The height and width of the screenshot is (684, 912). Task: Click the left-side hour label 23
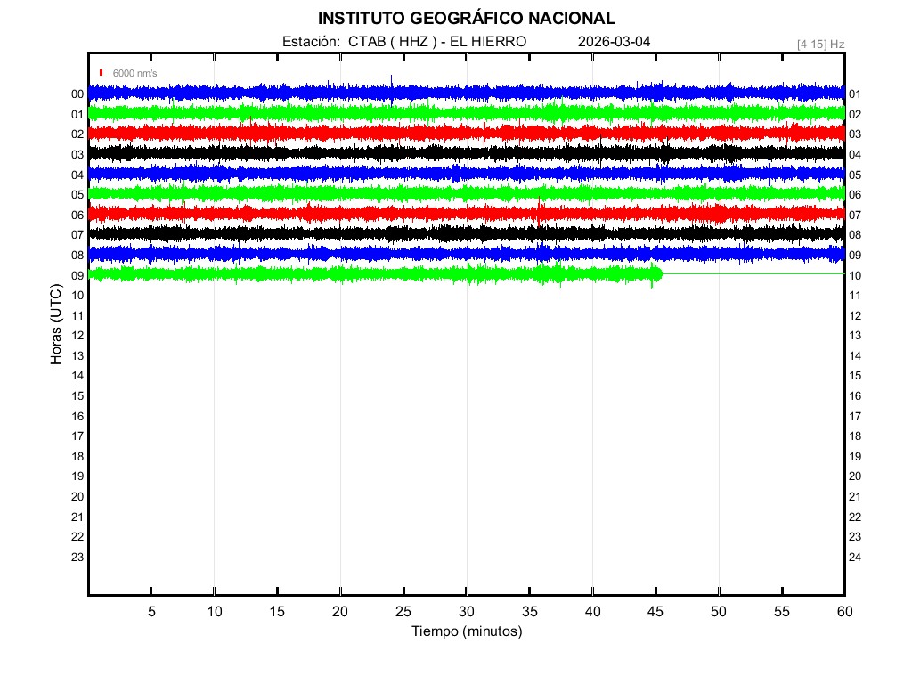pos(77,557)
